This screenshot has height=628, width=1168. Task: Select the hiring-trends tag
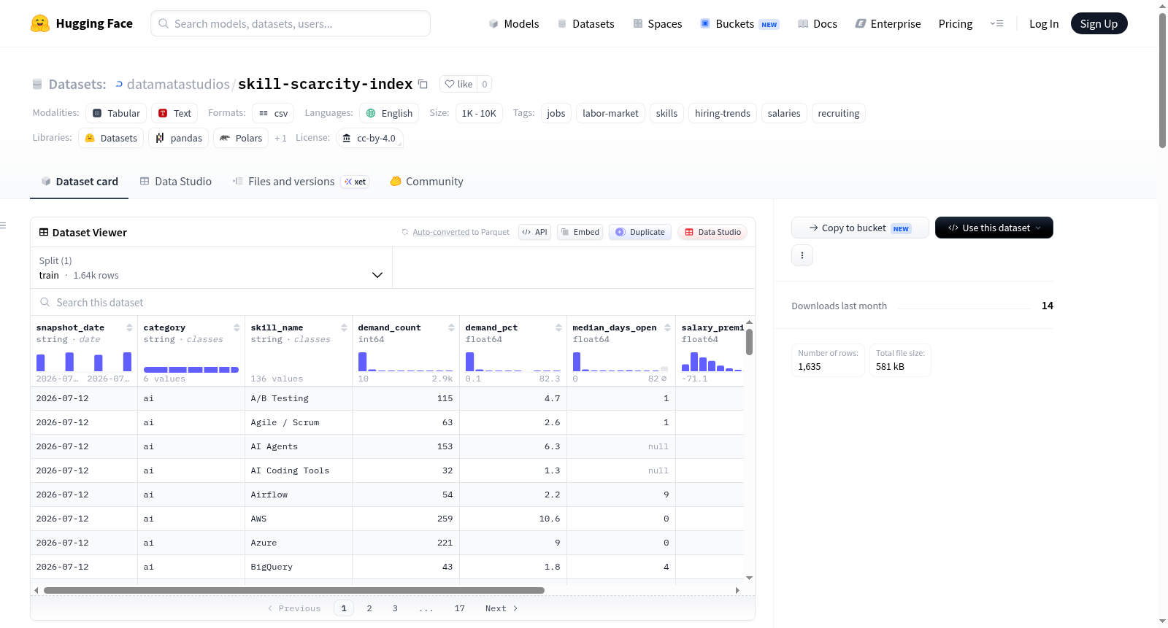[722, 113]
